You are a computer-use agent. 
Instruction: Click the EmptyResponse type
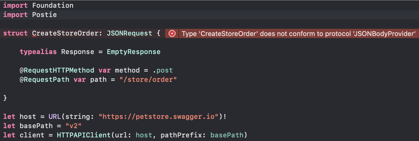pos(133,52)
